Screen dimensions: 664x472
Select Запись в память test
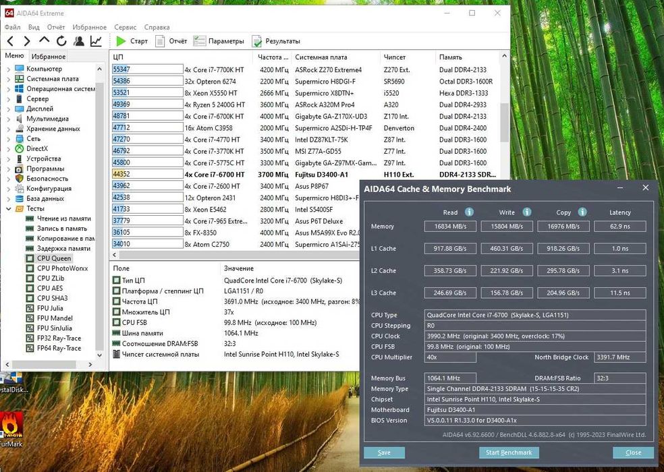click(62, 229)
